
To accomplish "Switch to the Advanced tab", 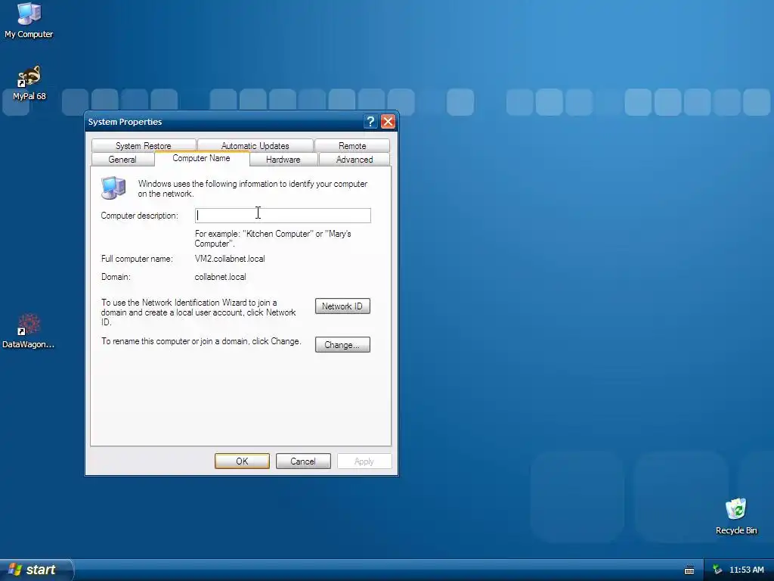I will pos(354,160).
